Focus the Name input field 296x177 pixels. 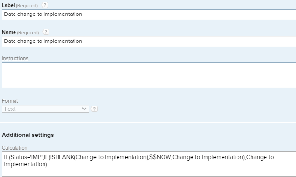tap(149, 41)
